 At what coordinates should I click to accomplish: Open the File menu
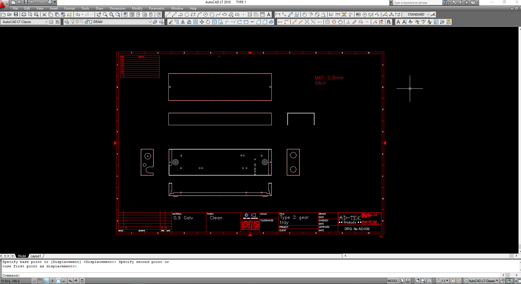(15, 8)
